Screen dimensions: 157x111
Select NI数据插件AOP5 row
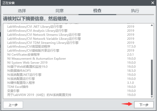[x=71, y=71]
